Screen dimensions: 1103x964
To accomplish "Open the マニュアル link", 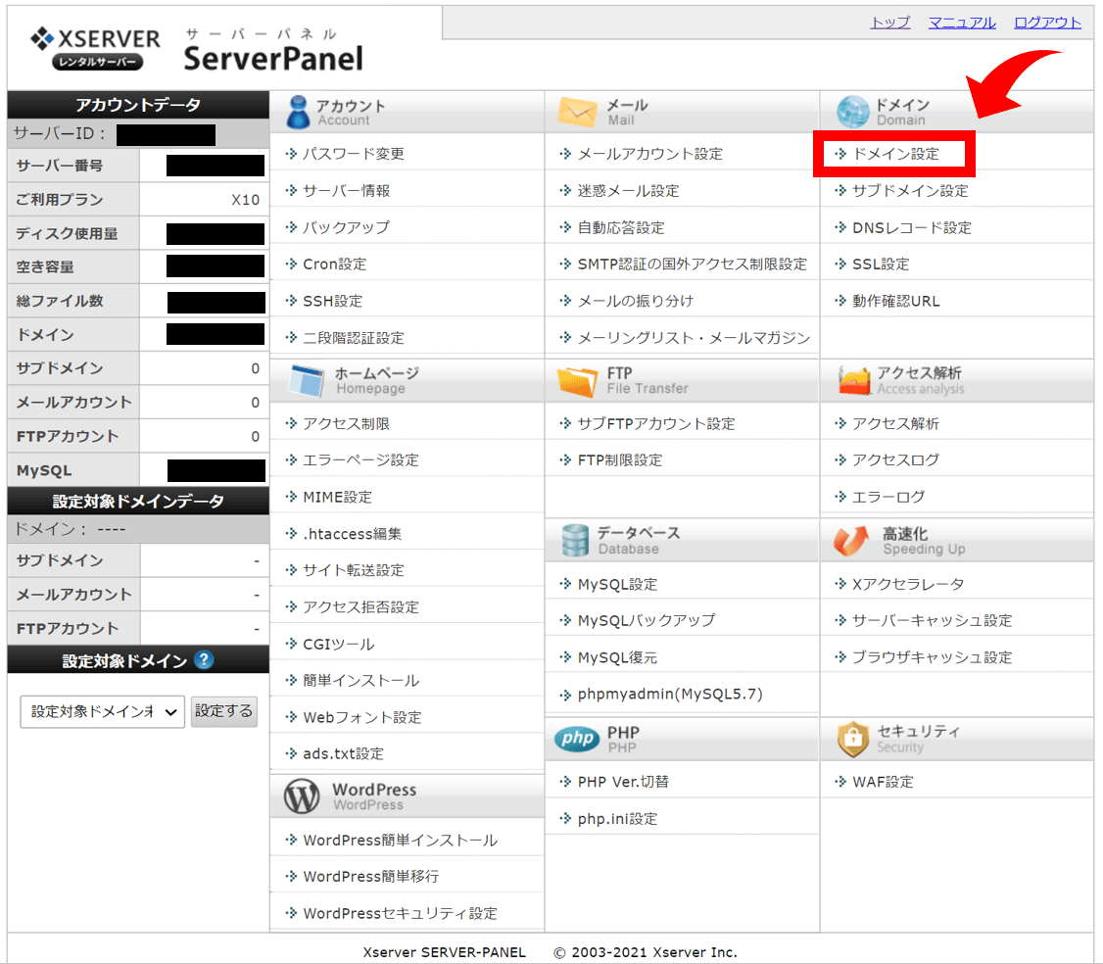I will [962, 23].
